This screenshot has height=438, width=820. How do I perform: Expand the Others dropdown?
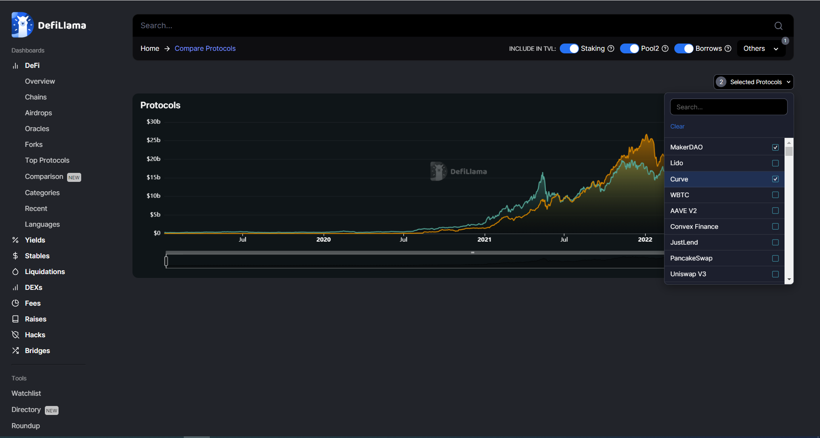pyautogui.click(x=761, y=49)
